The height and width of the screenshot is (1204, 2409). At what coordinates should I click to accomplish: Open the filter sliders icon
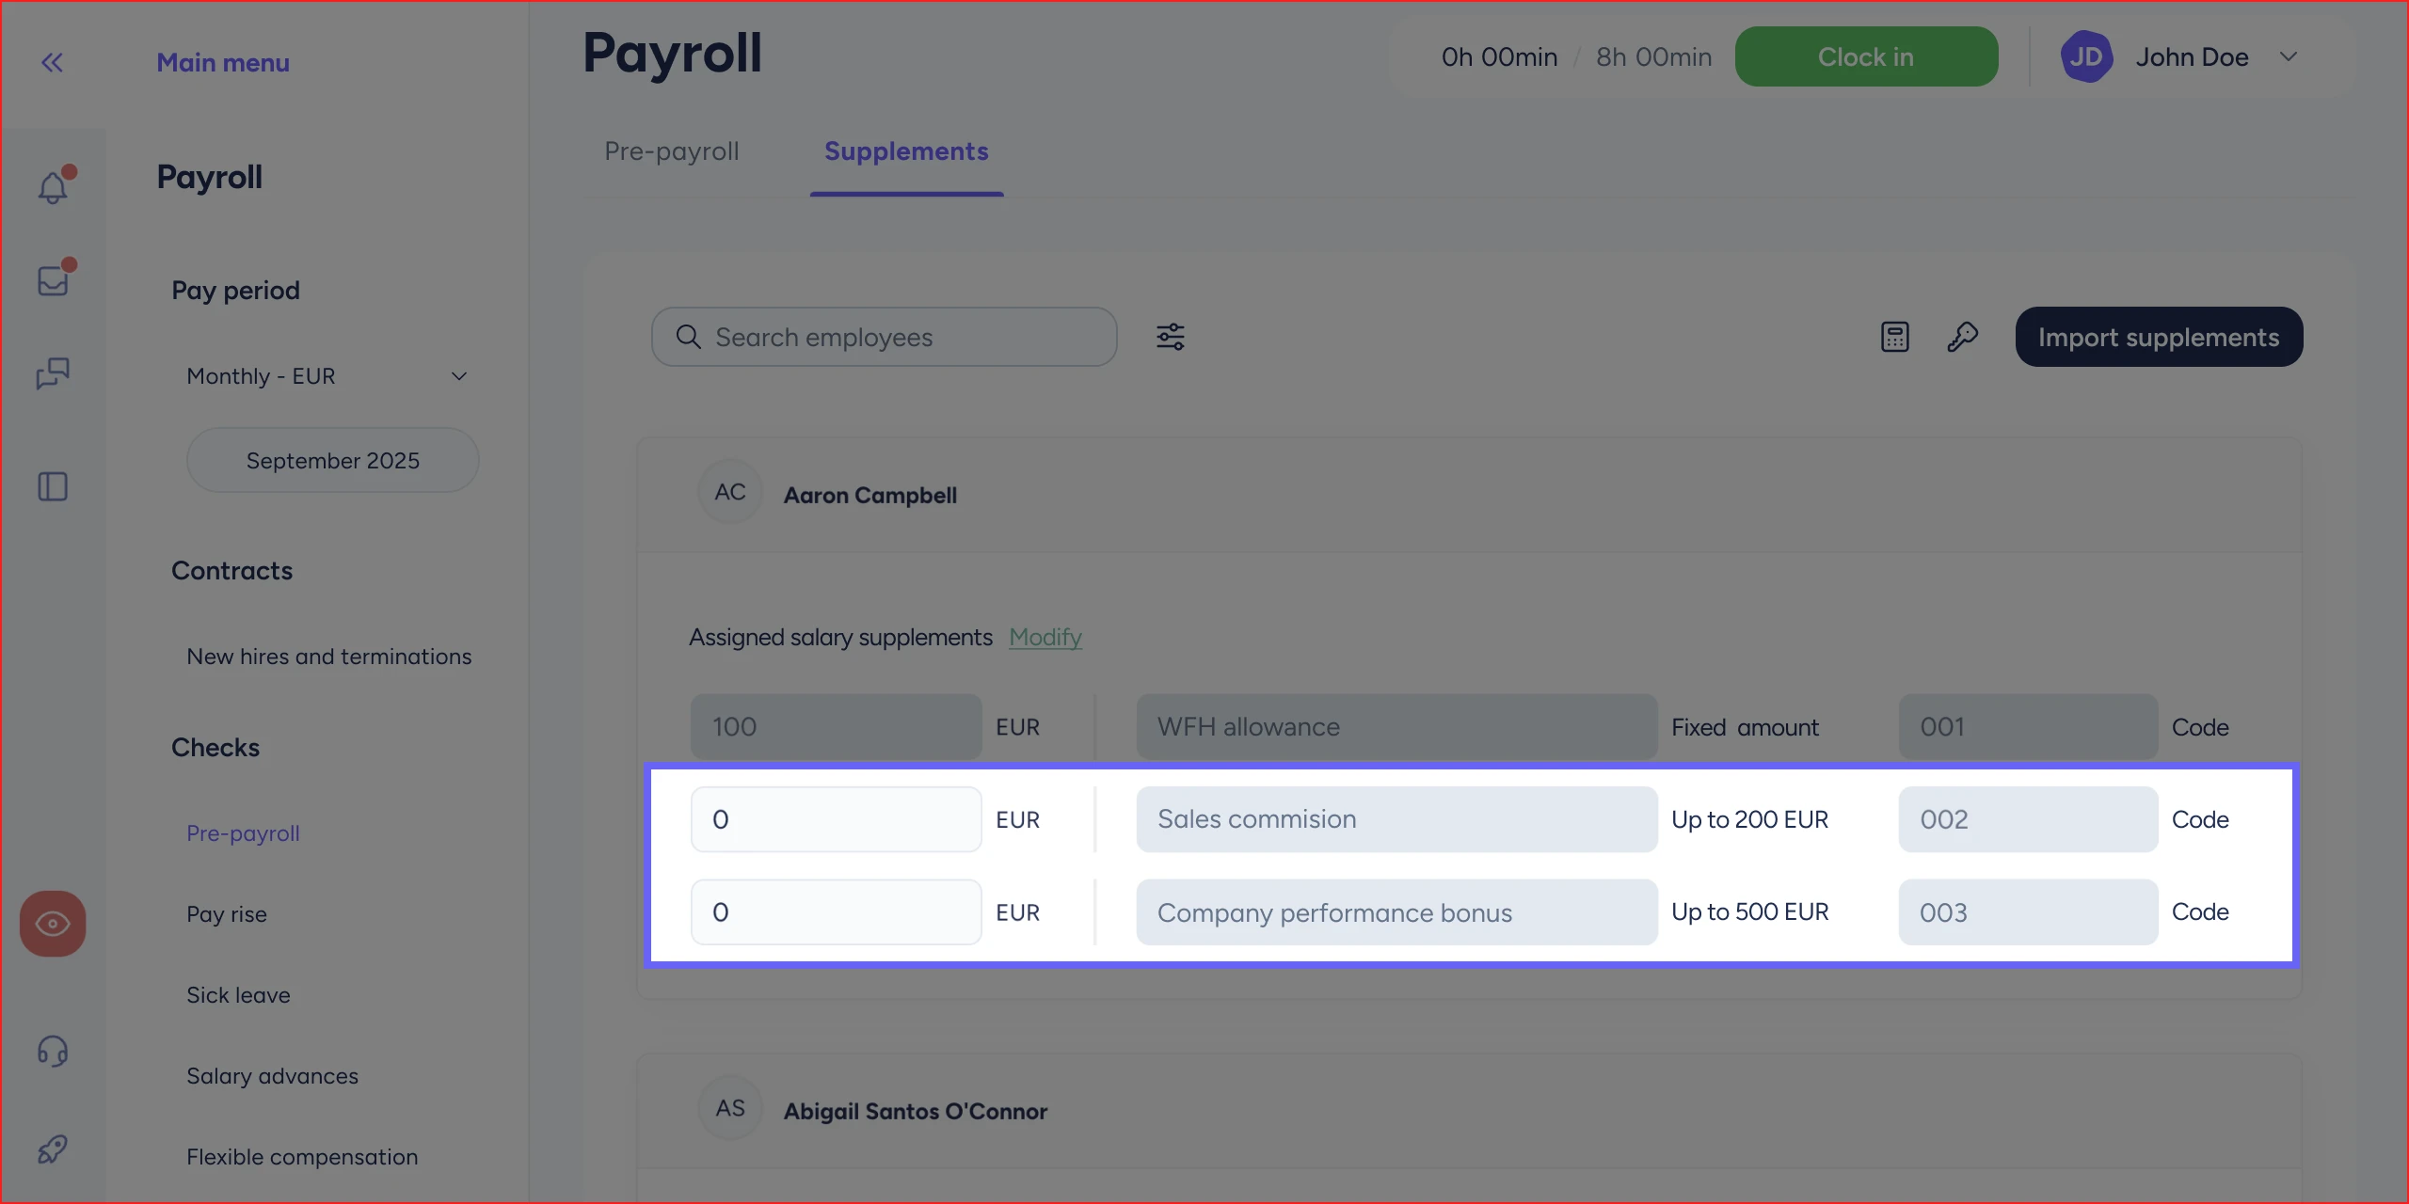click(1170, 337)
